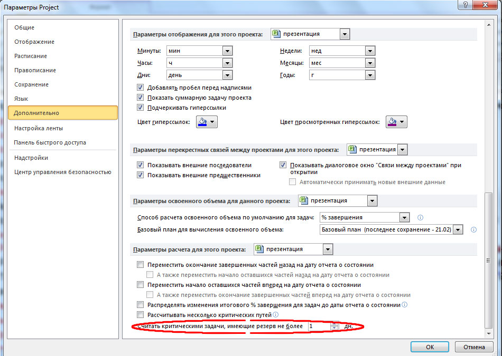The image size is (502, 356).
Task: Enable 'Переместить начало оставшихся частей вперед' checkbox
Action: [x=140, y=285]
